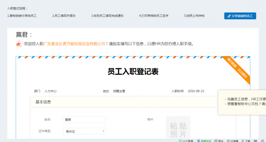Click the 下载 download icon in status bar

243,141
